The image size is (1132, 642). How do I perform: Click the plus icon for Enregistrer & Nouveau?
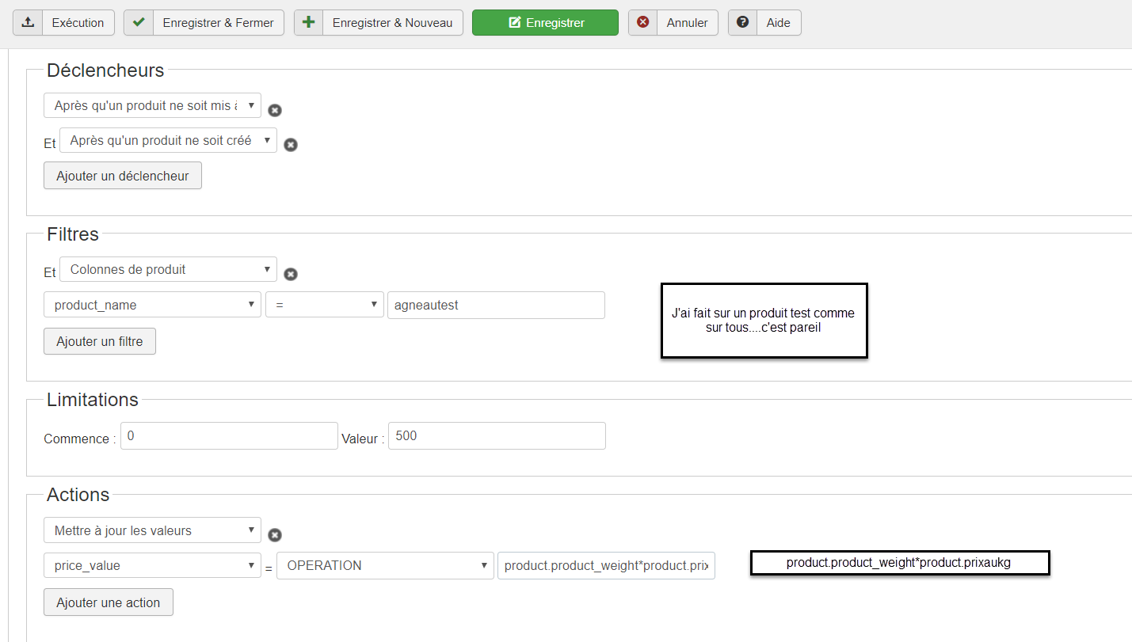coord(309,23)
